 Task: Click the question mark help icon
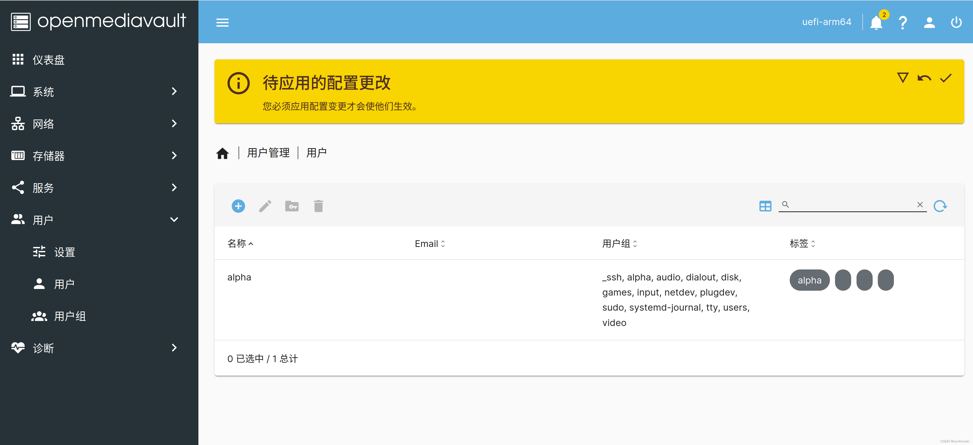pos(903,23)
